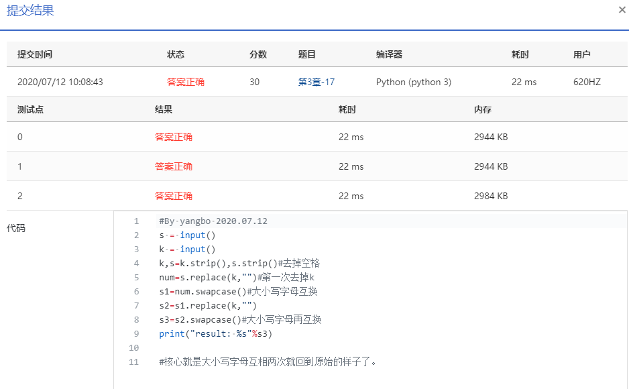Click line number 10 in code gutter
629x389 pixels.
[x=133, y=348]
